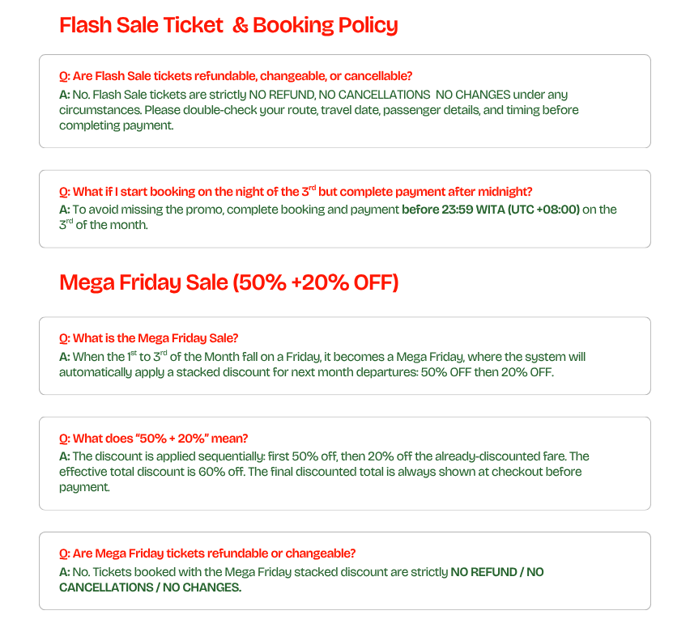The image size is (690, 636).
Task: Click the bold "NO REFUND / NO CANCELLATIONS / NO CHANGES" text
Action: point(496,572)
